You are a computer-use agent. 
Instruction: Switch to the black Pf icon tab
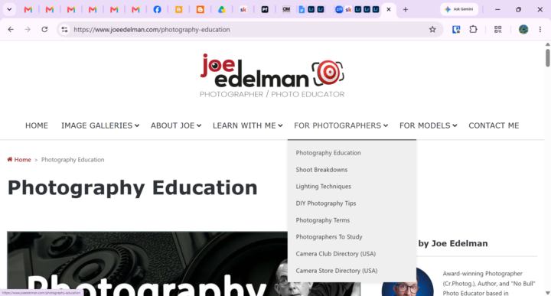click(265, 9)
